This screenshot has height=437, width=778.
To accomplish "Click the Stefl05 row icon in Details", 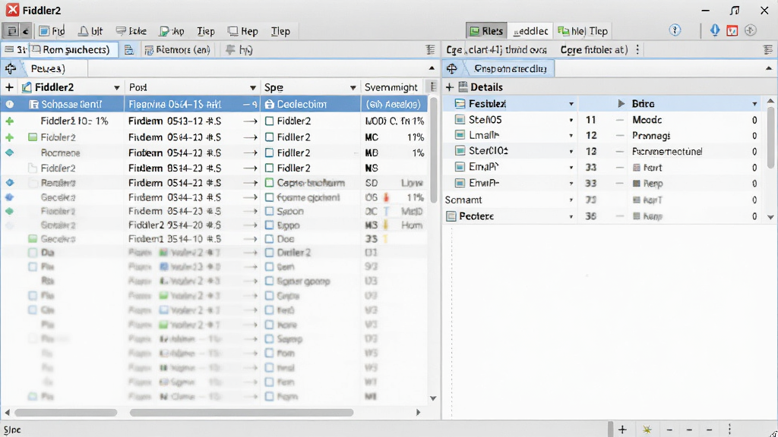I will click(460, 119).
